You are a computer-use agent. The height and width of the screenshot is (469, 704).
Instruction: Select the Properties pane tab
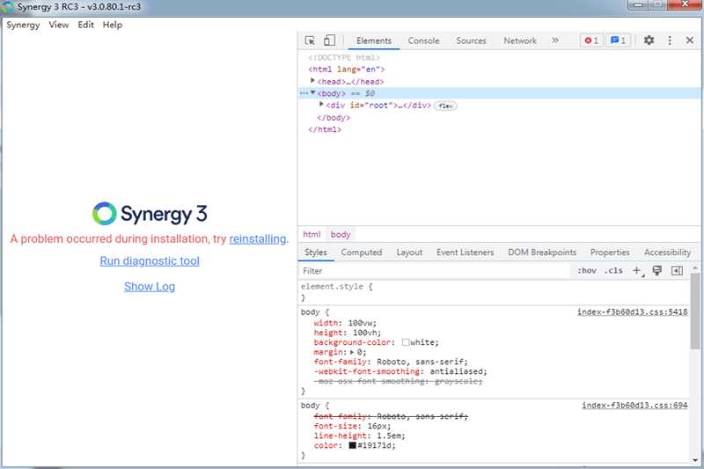[610, 253]
